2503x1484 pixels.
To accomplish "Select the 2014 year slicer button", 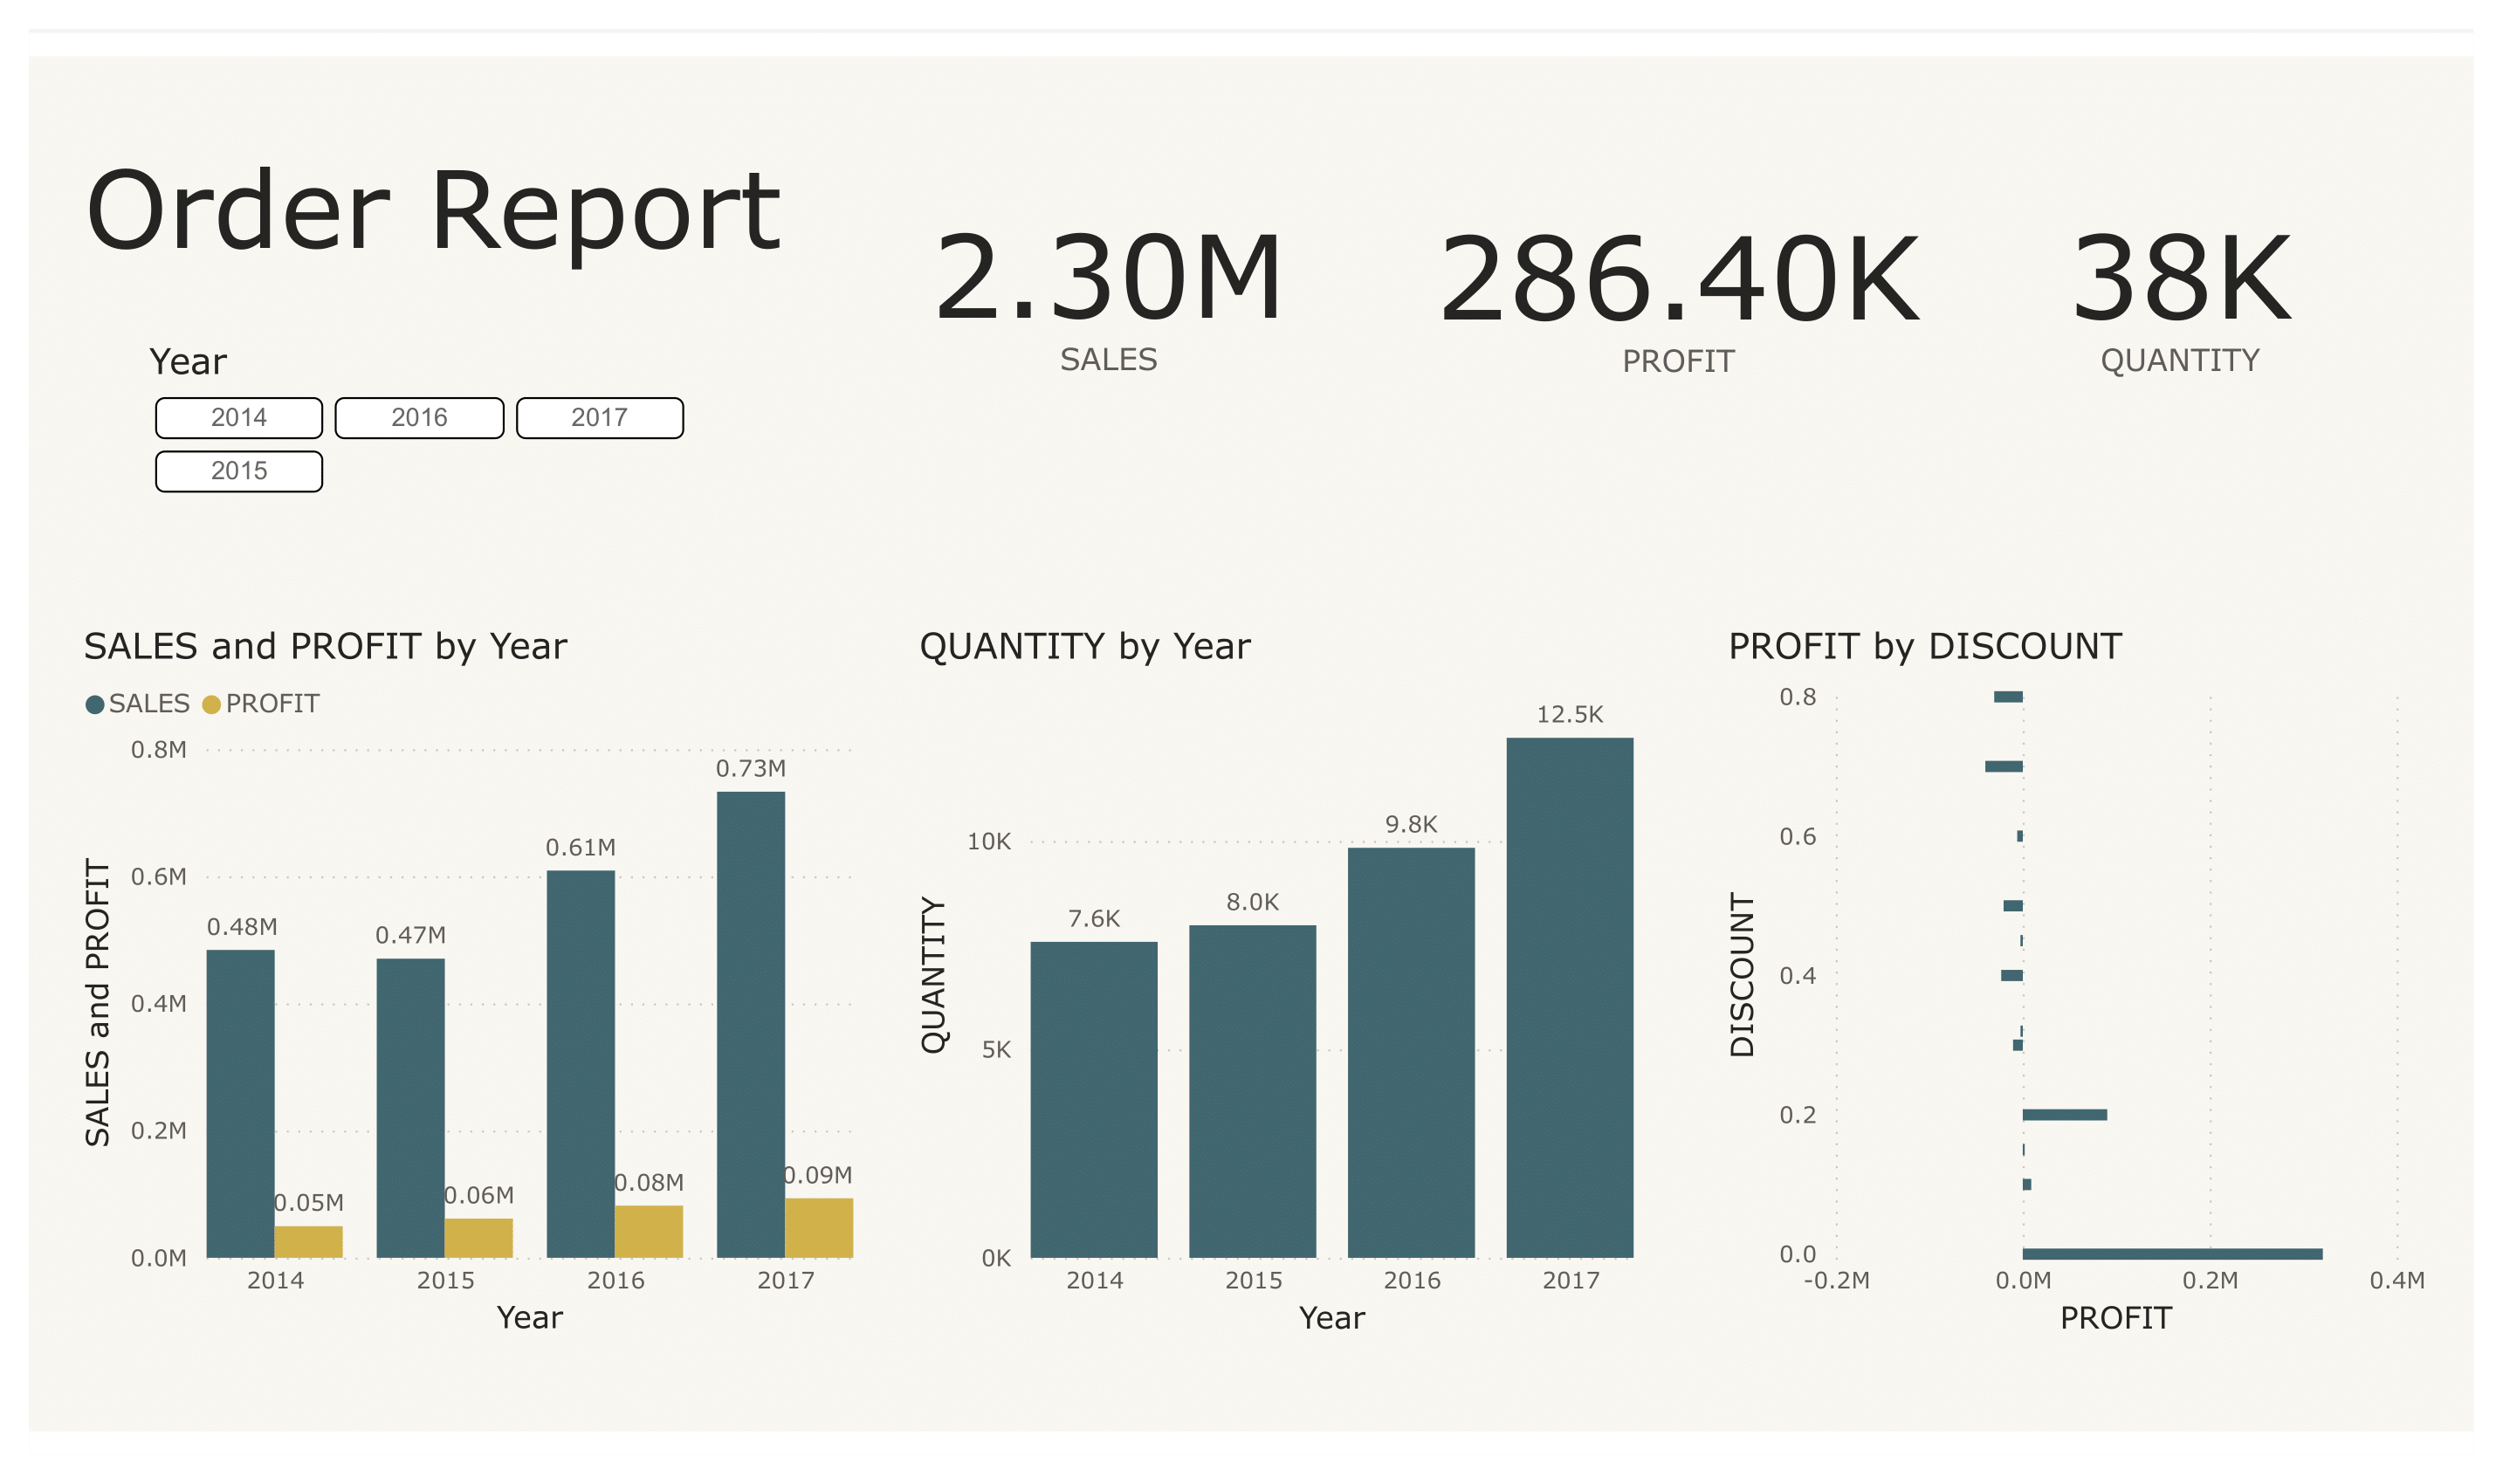I will tap(239, 418).
